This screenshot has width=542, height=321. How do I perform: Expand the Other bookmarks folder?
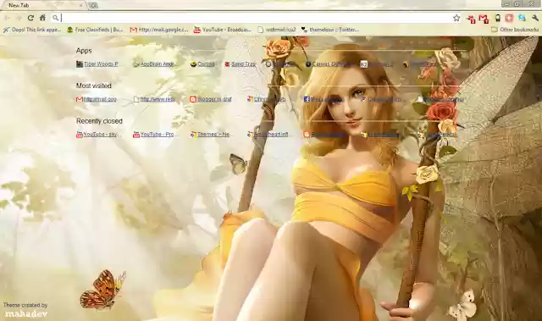click(515, 30)
